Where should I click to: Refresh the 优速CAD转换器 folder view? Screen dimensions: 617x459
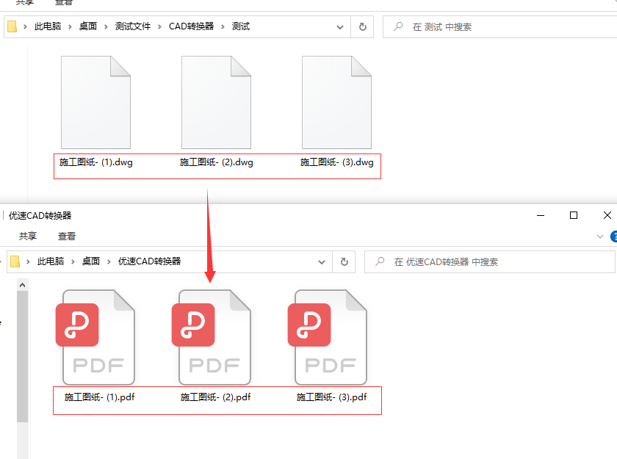(344, 261)
